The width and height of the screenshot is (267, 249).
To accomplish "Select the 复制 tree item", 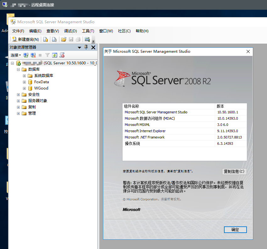I will tap(32, 107).
